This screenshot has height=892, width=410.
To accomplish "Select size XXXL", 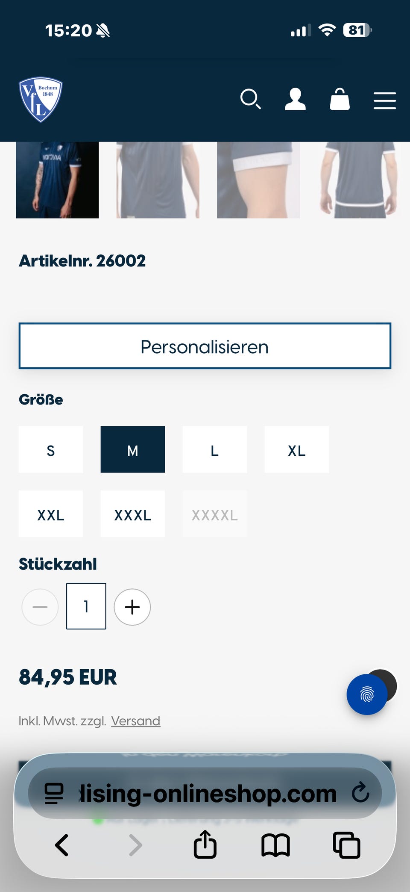I will pos(132,514).
